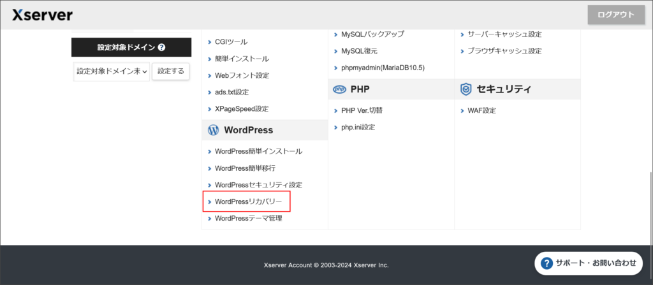Open XPageSpeed設定 link
Viewport: 653px width, 285px height.
coord(242,109)
